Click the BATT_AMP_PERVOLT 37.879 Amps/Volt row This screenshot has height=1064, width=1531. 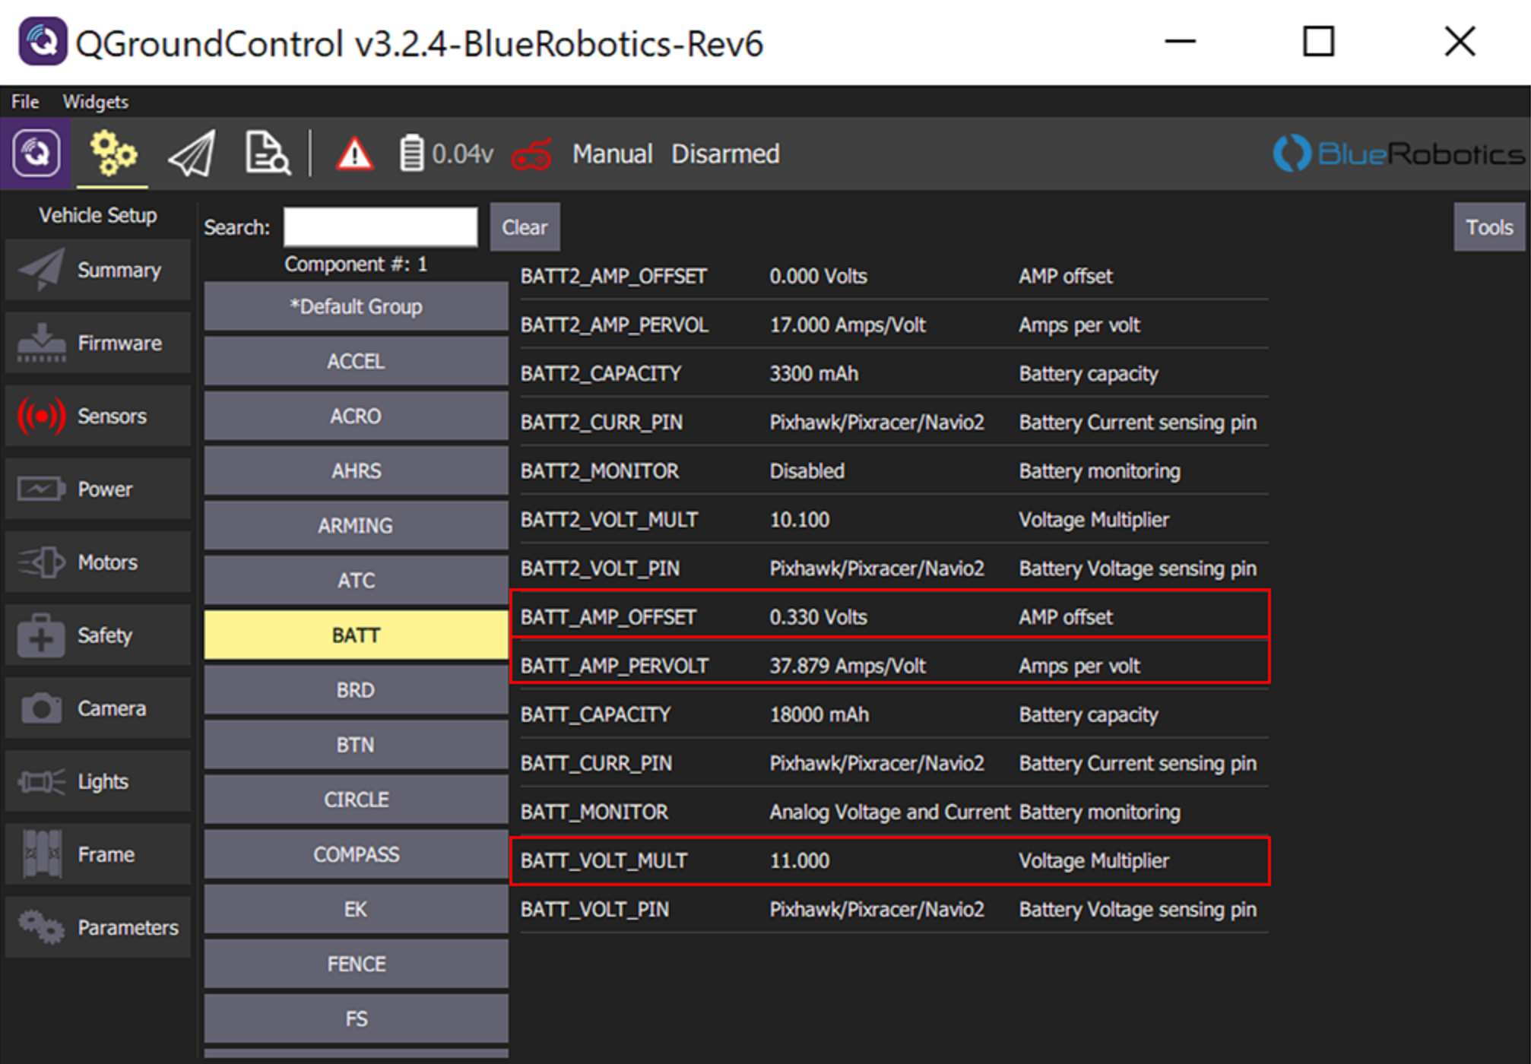(894, 665)
